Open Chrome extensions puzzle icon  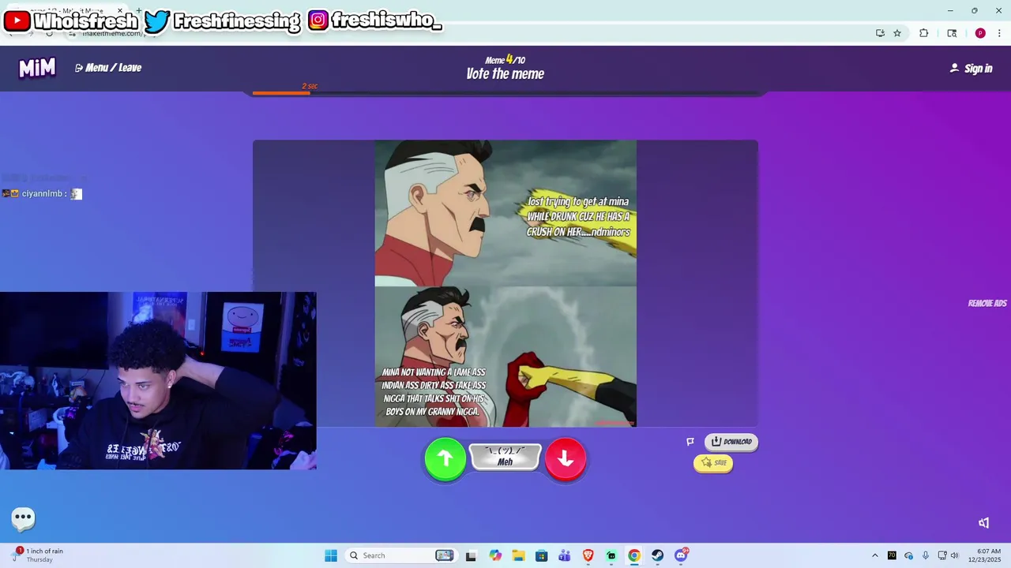924,33
